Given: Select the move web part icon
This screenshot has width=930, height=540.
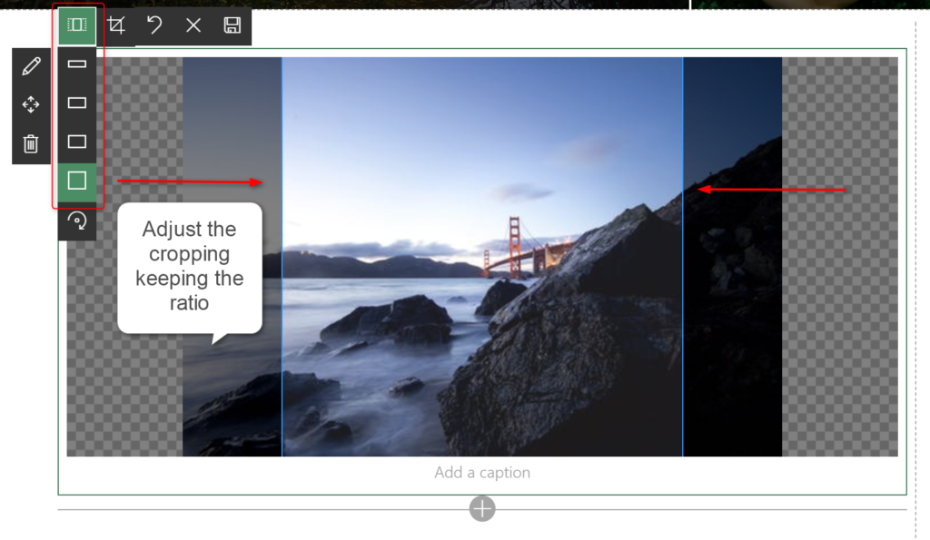Looking at the screenshot, I should [x=31, y=105].
